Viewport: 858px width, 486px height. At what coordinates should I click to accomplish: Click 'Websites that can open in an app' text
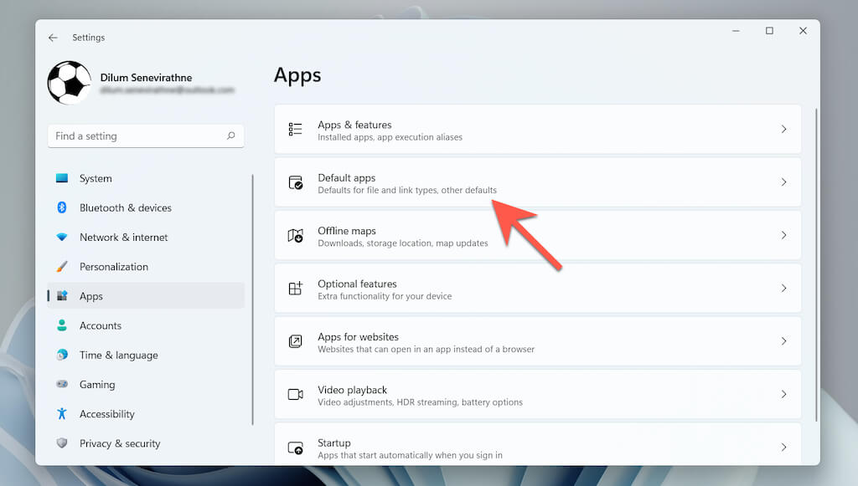(x=426, y=349)
